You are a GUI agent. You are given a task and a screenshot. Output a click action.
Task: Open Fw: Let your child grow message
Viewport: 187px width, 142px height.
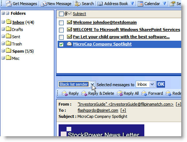click(121, 37)
